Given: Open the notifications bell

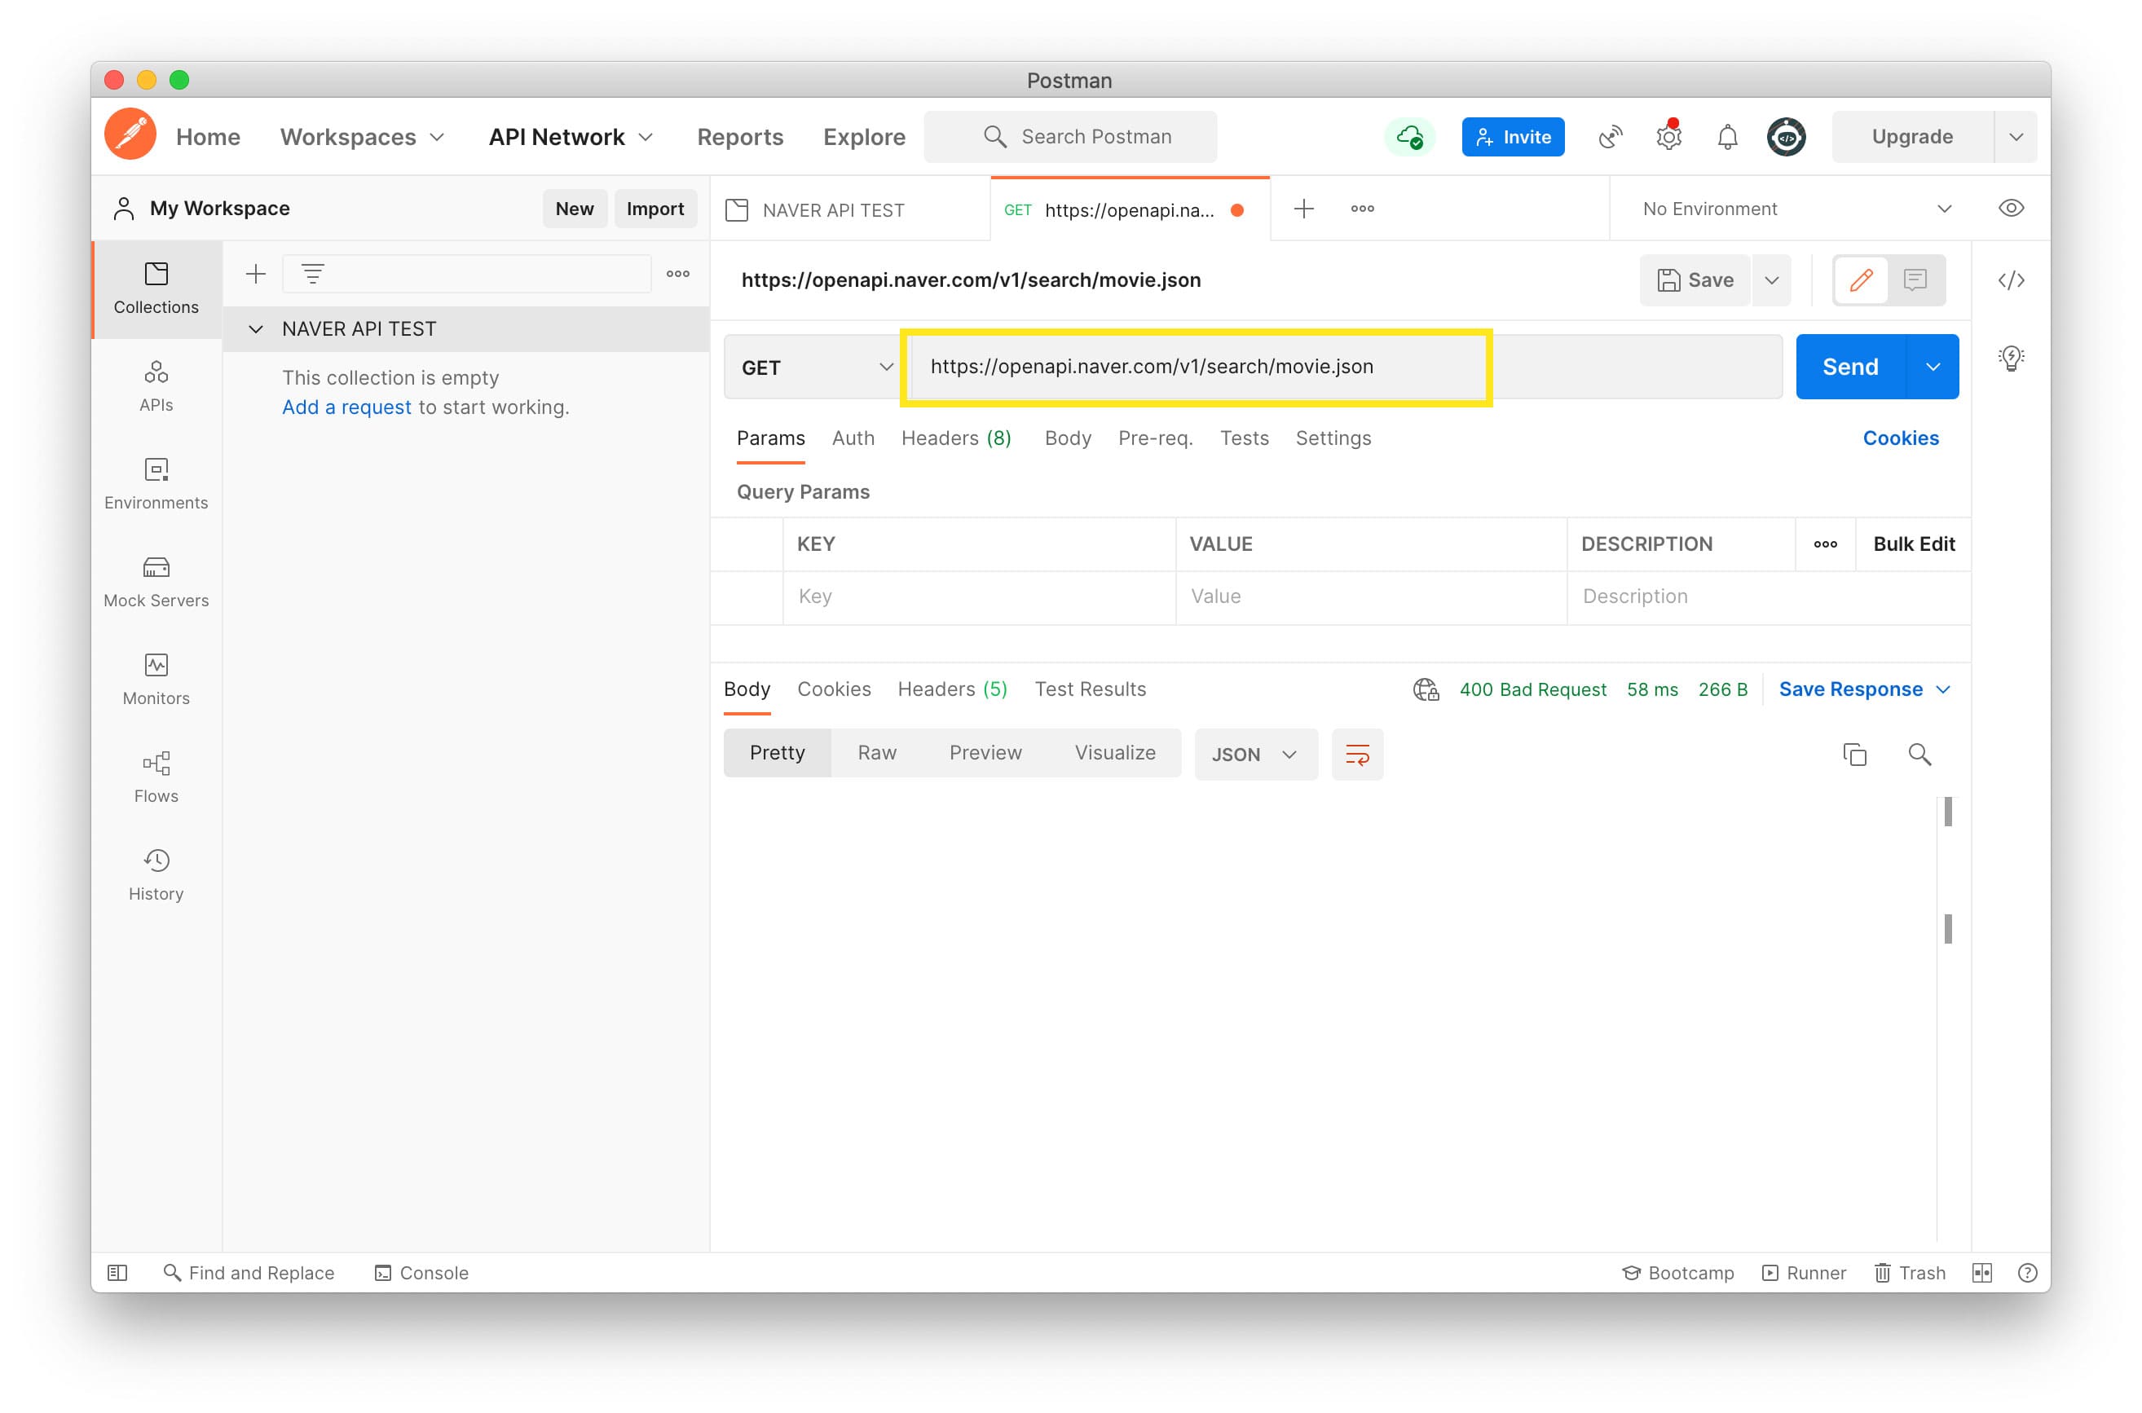Looking at the screenshot, I should [1726, 137].
